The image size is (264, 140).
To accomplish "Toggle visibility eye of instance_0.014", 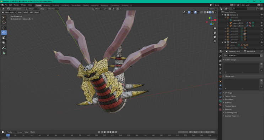I will (262, 23).
